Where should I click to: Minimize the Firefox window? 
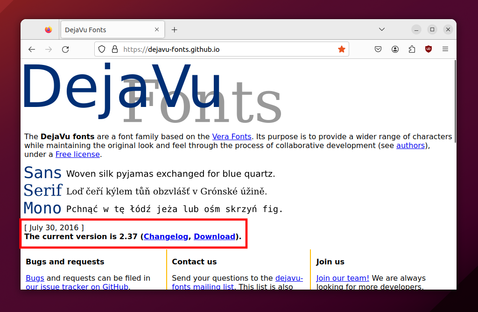[416, 29]
